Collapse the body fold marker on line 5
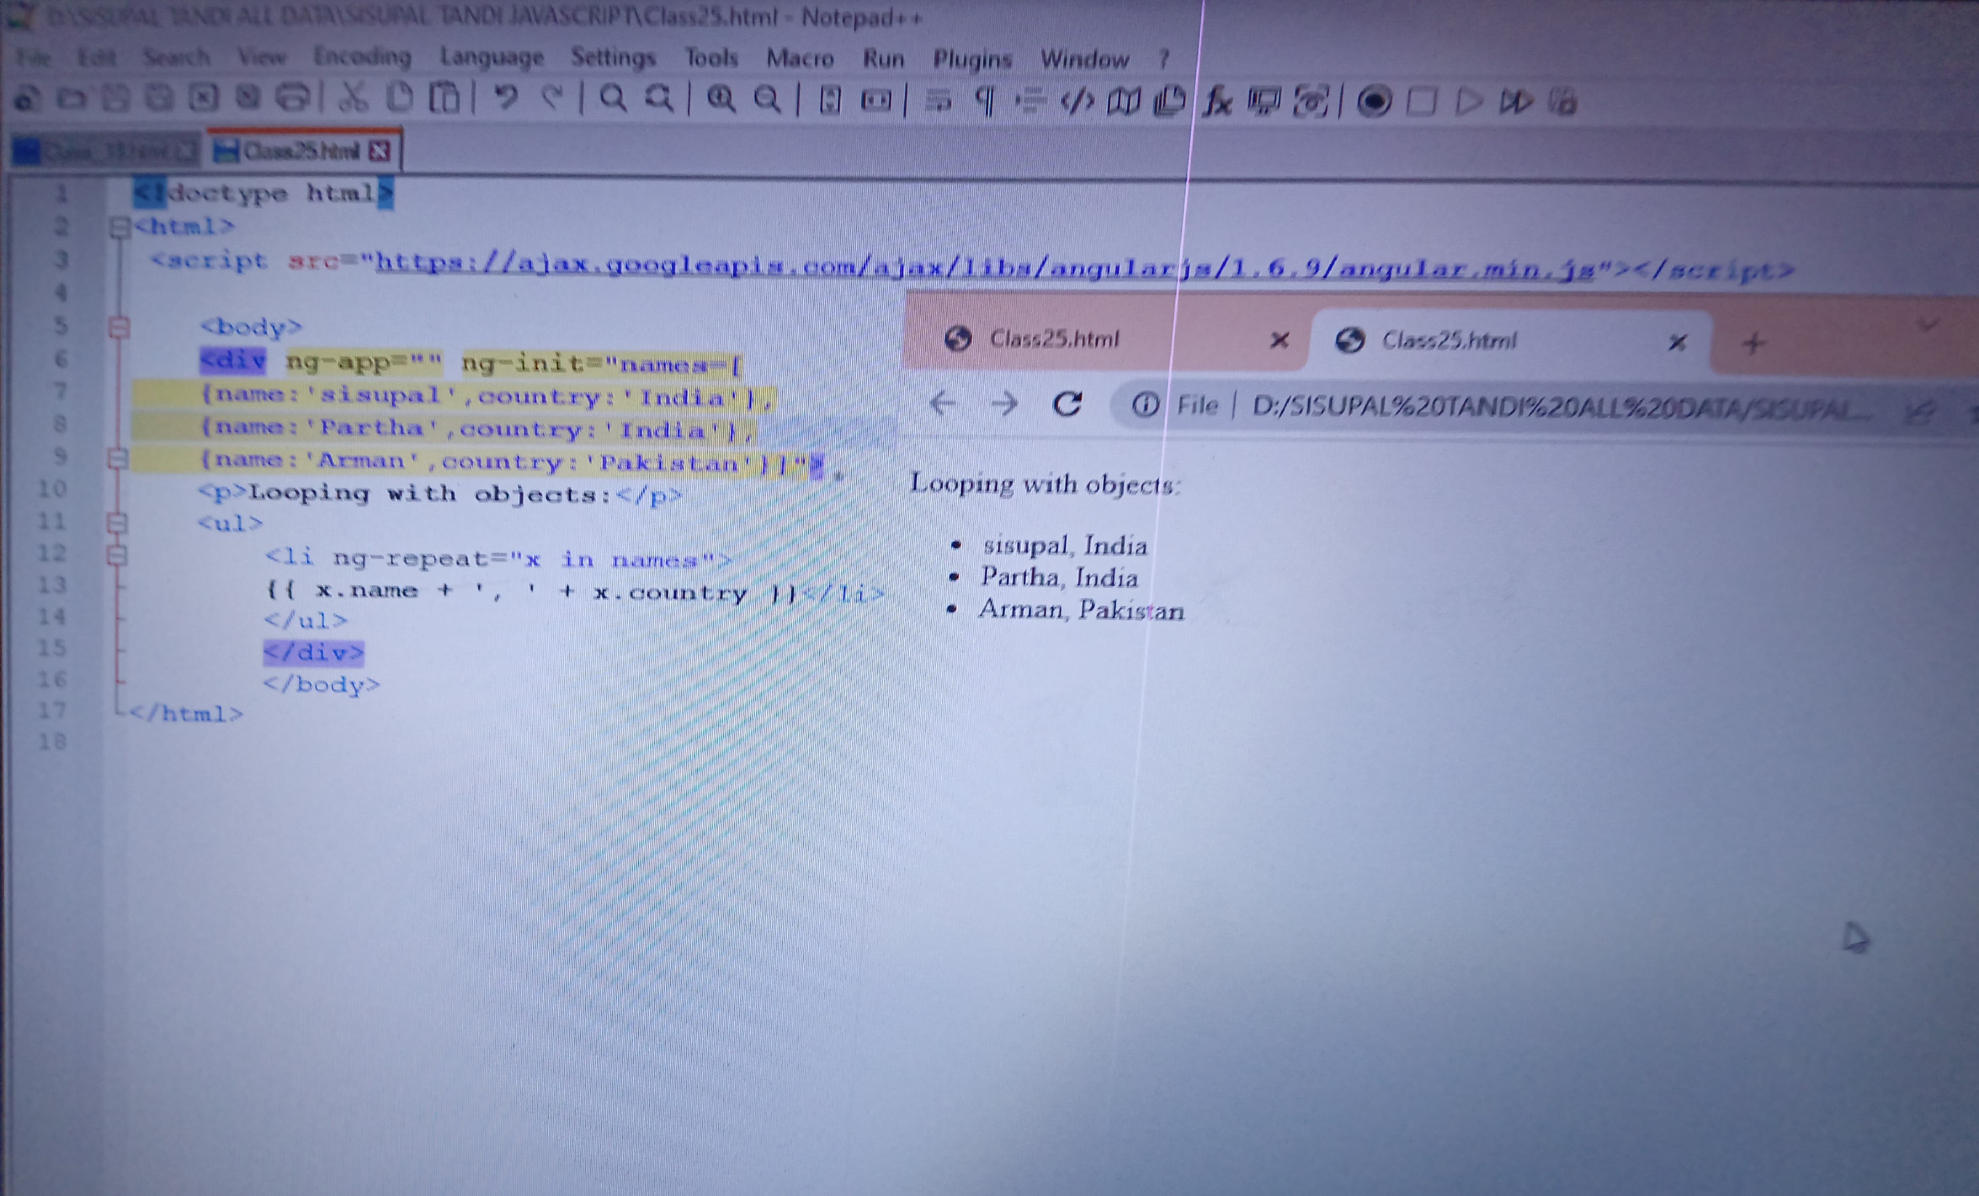This screenshot has width=1979, height=1196. coord(119,328)
